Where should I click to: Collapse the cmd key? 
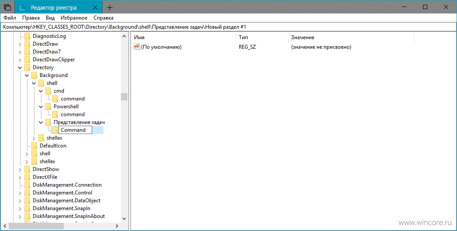tap(41, 91)
